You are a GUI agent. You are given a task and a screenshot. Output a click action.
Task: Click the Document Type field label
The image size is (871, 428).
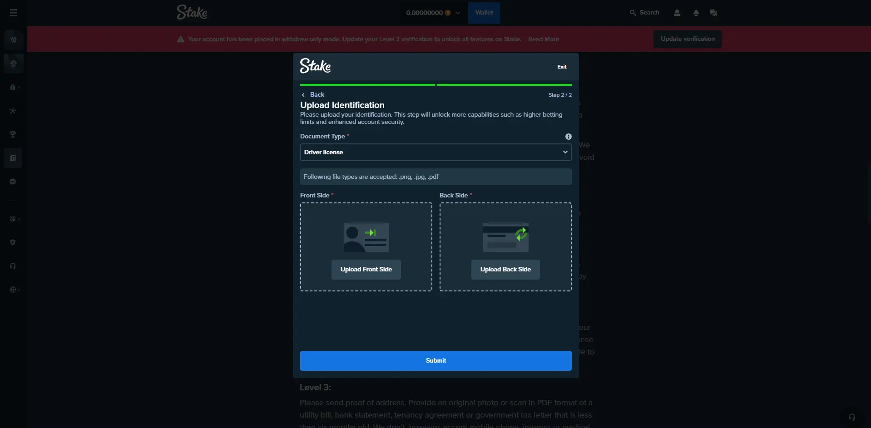pos(322,136)
